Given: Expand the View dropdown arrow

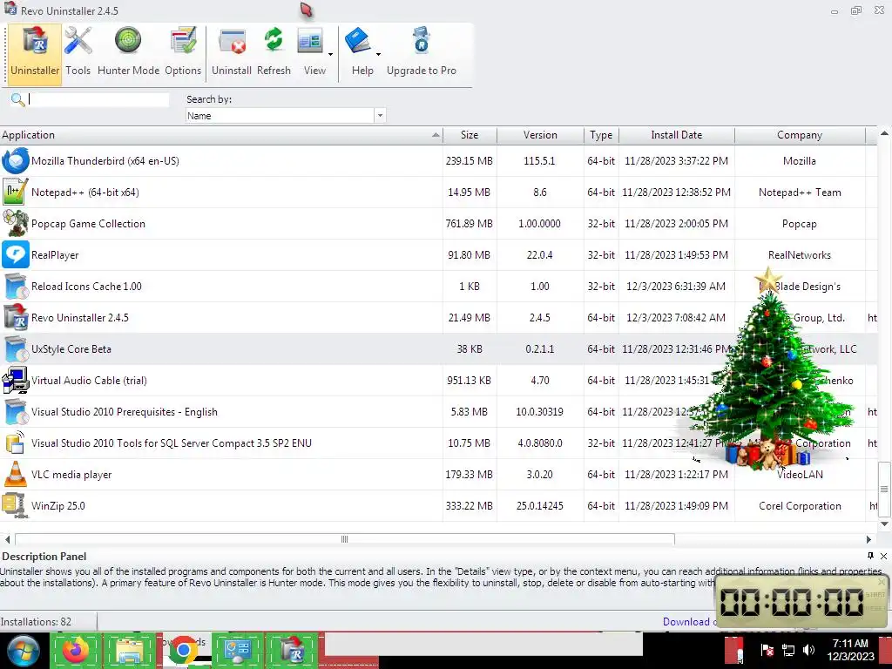Looking at the screenshot, I should [x=330, y=55].
